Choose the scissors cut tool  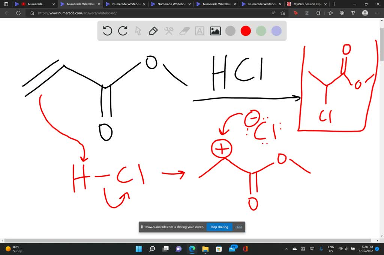(x=169, y=31)
